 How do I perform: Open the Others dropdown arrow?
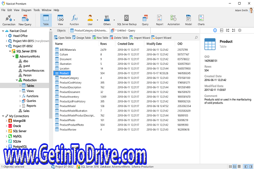point(114,20)
